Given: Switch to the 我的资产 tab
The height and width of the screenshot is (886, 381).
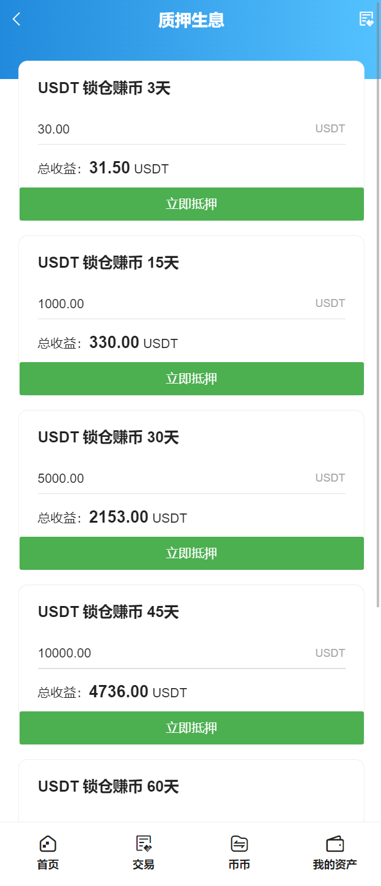Looking at the screenshot, I should click(333, 850).
